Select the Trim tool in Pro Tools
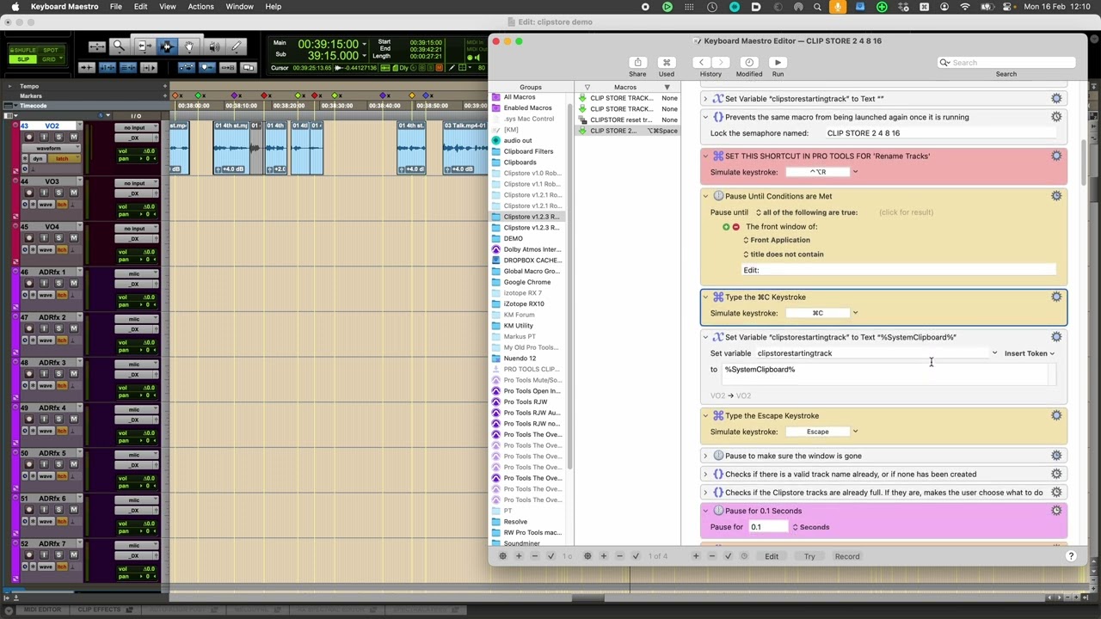 [144, 46]
